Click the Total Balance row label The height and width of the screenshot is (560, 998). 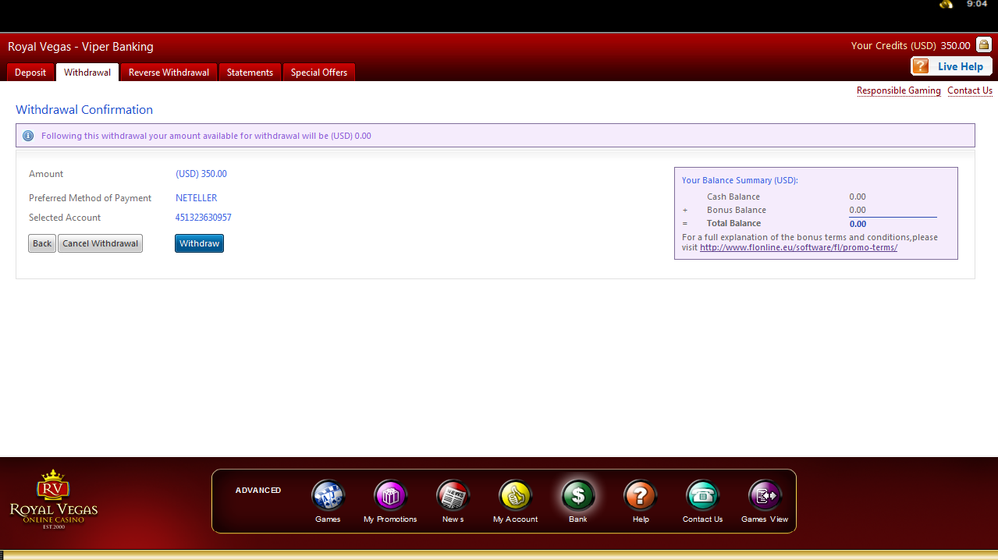click(x=733, y=223)
